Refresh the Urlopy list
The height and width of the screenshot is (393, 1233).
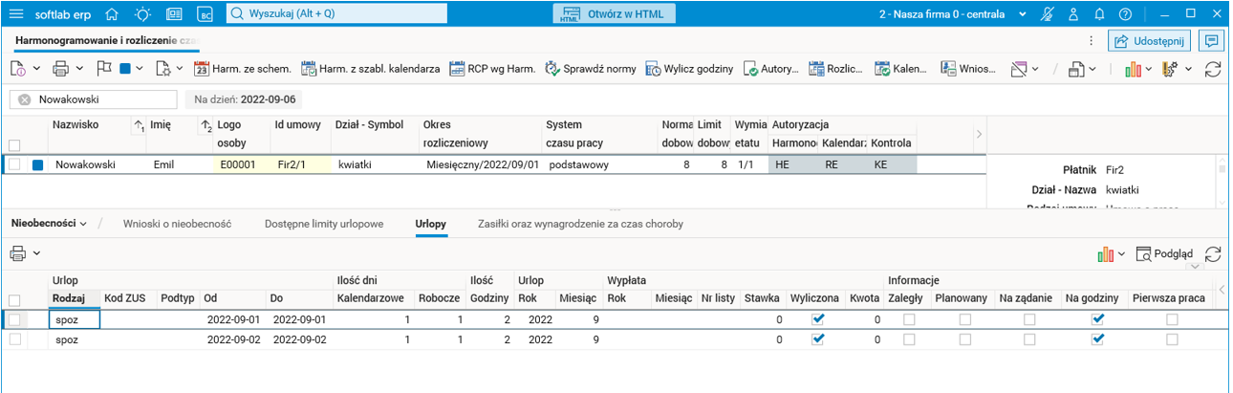1213,253
